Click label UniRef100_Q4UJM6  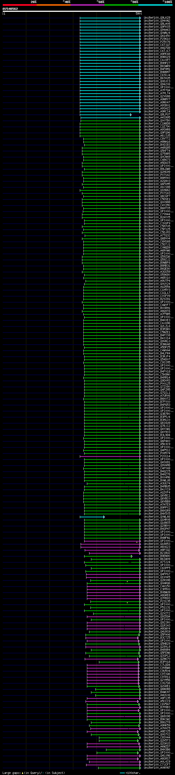click(x=157, y=755)
